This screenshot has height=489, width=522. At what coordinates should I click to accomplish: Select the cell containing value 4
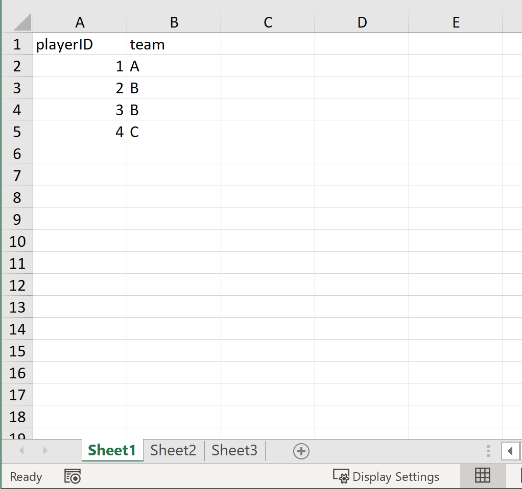click(80, 131)
